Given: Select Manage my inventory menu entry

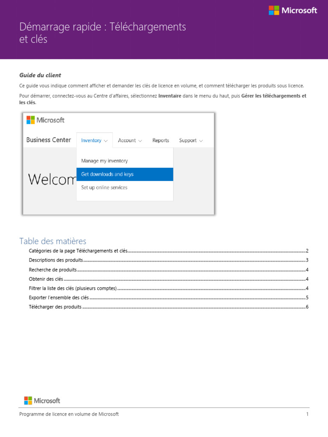Looking at the screenshot, I should [105, 161].
